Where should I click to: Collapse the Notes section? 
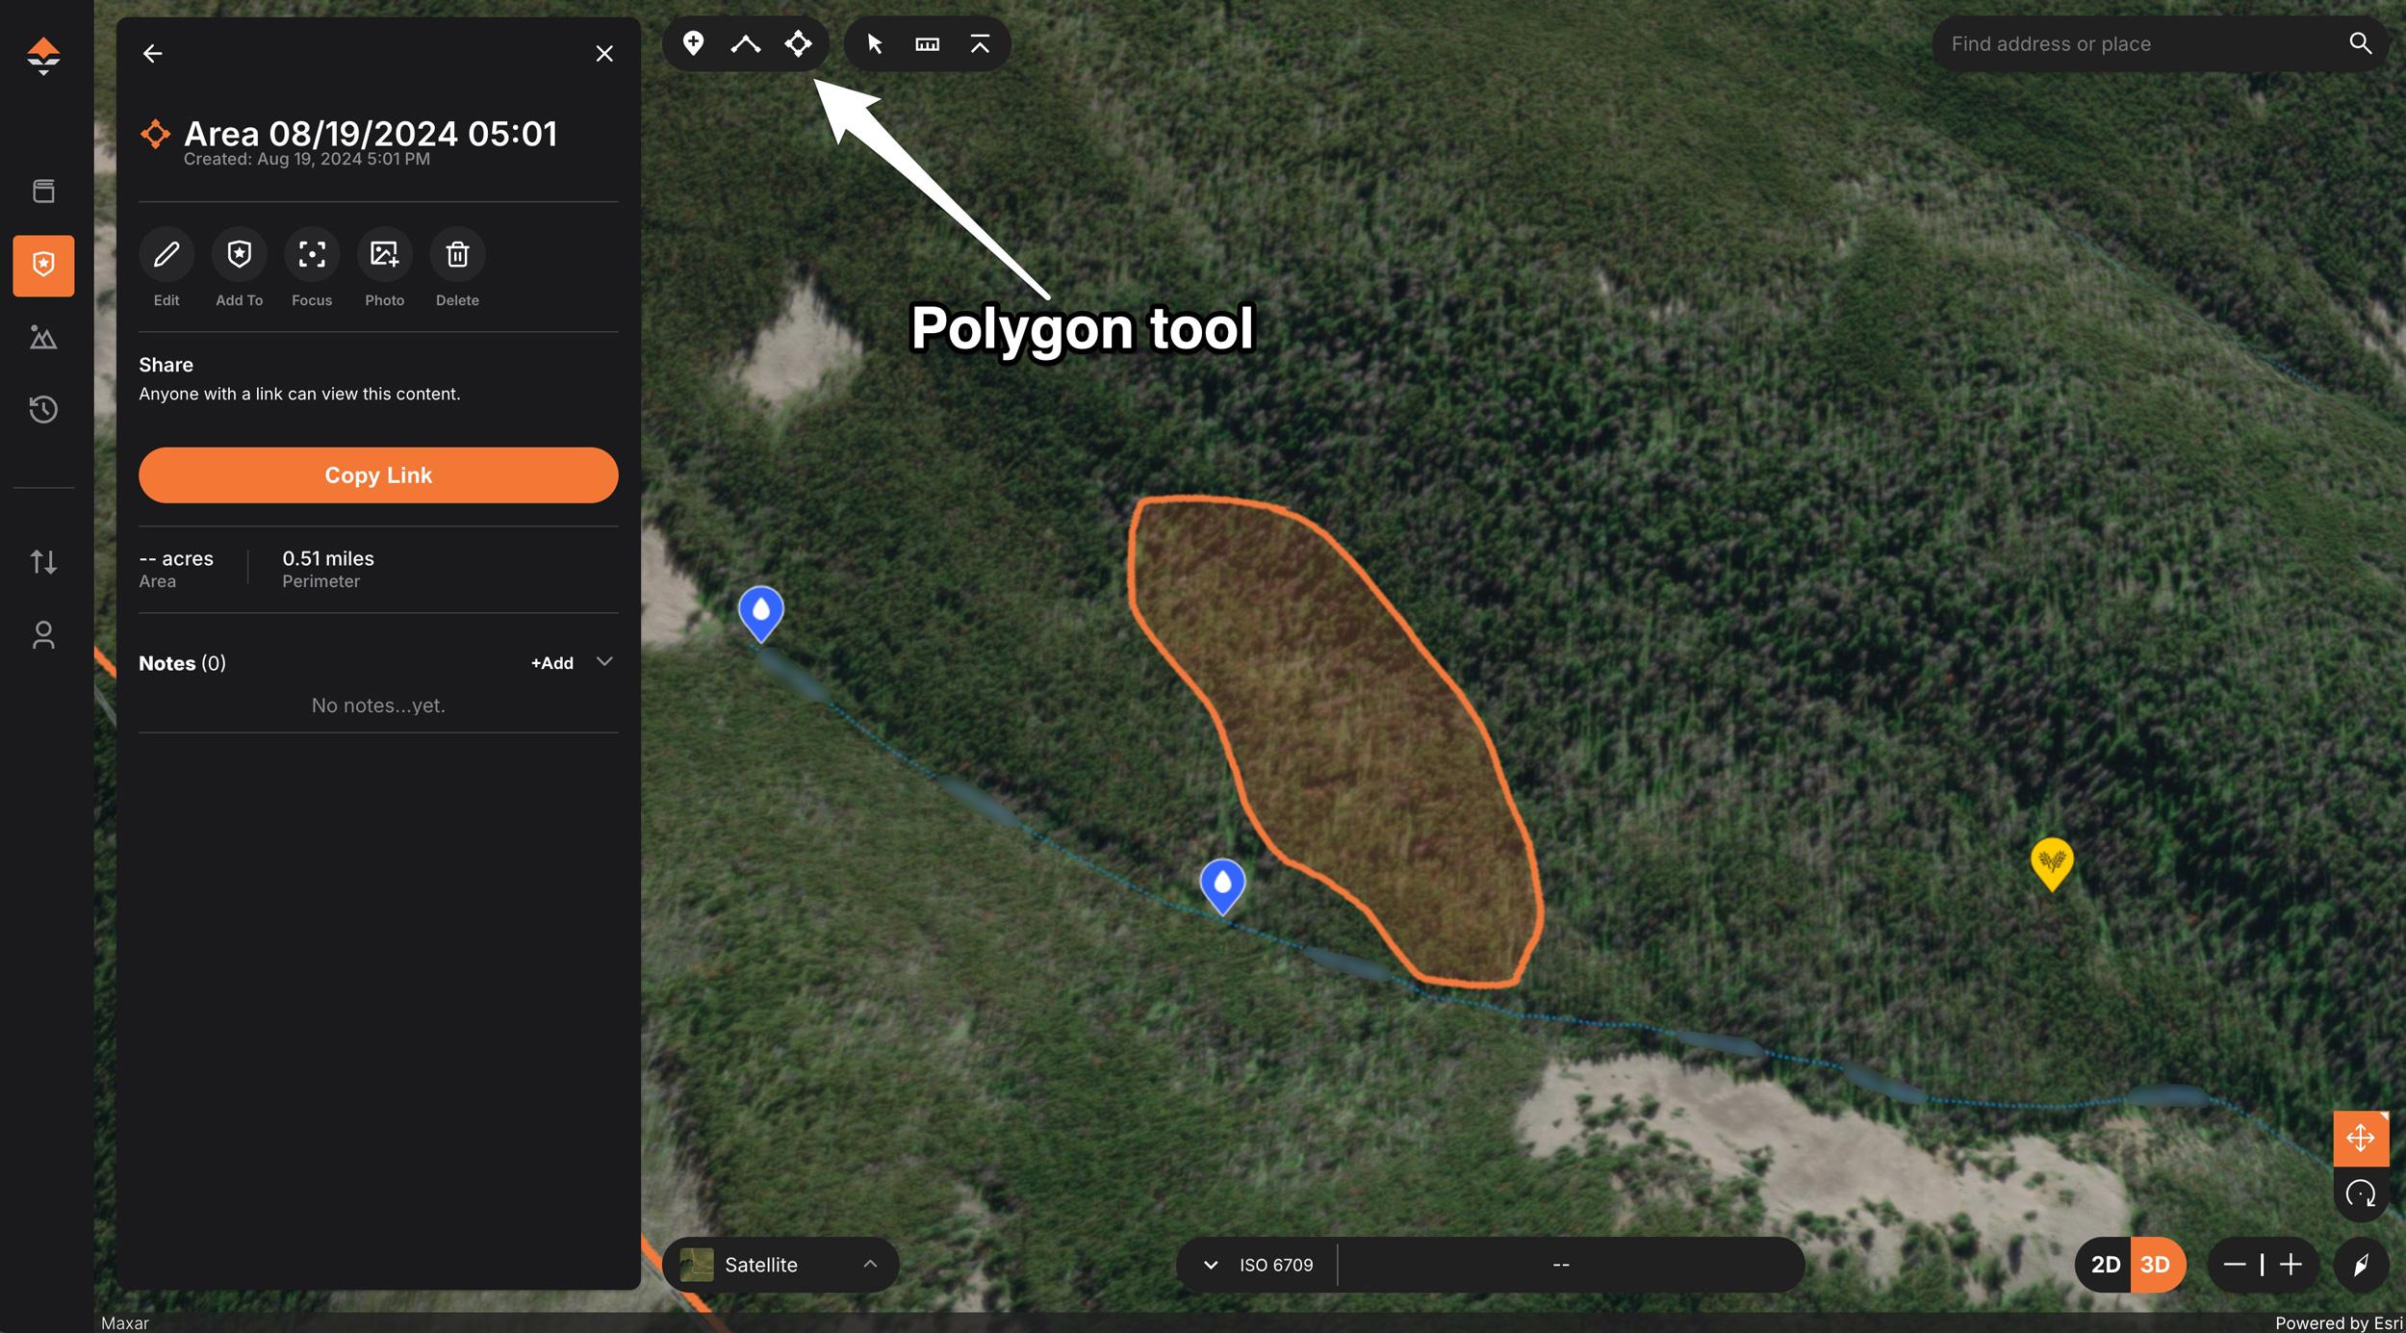[604, 662]
